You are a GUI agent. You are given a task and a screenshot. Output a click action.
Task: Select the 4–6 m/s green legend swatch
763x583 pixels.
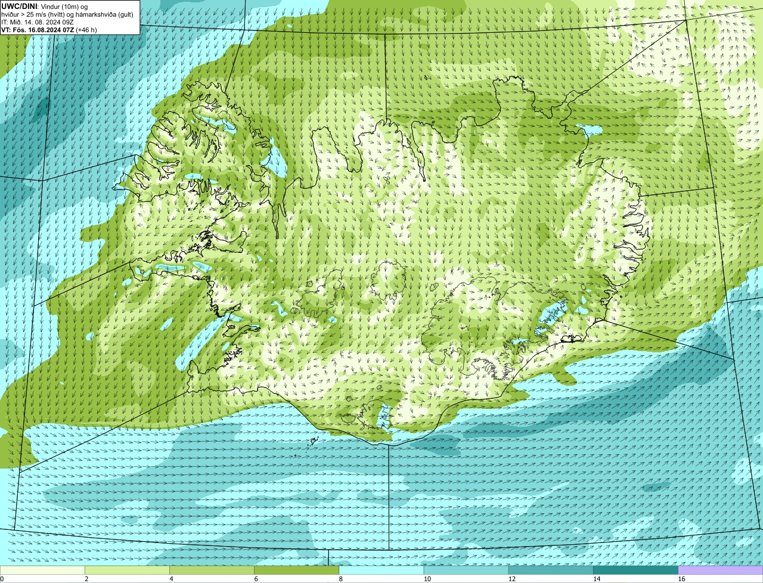point(212,570)
